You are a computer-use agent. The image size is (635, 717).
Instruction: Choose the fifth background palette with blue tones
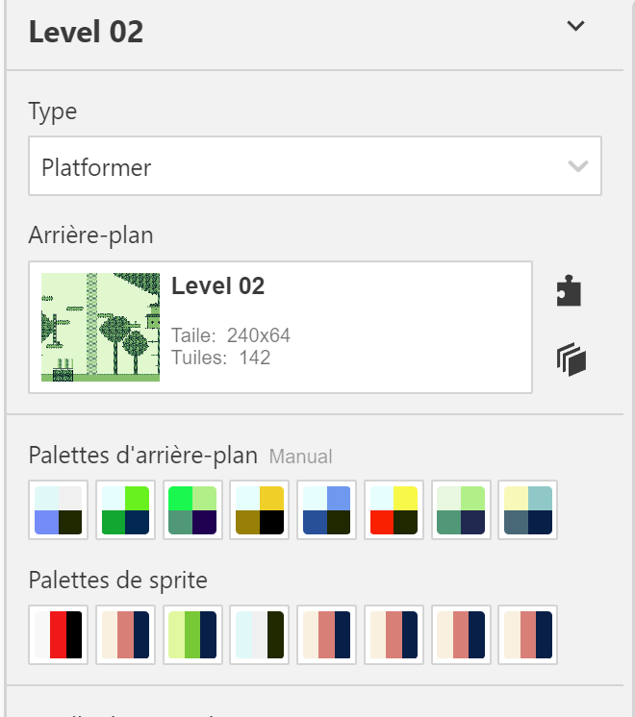[x=327, y=510]
